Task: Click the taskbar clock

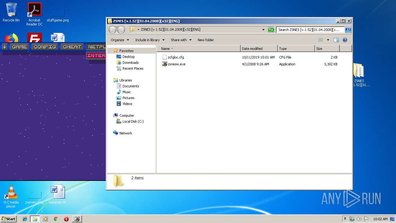Action: coord(380,219)
